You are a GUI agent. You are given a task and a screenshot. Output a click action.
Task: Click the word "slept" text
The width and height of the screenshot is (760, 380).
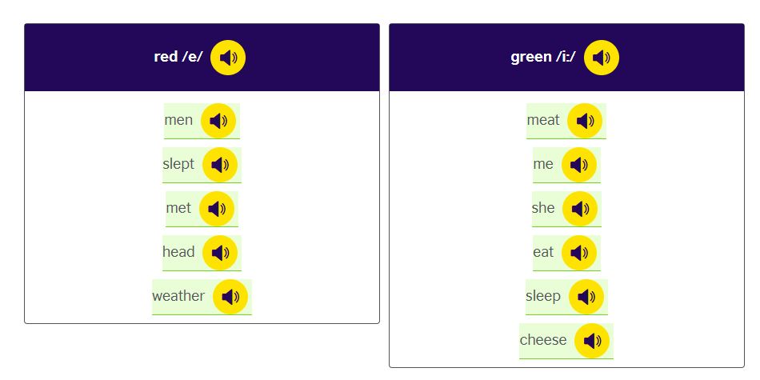178,164
